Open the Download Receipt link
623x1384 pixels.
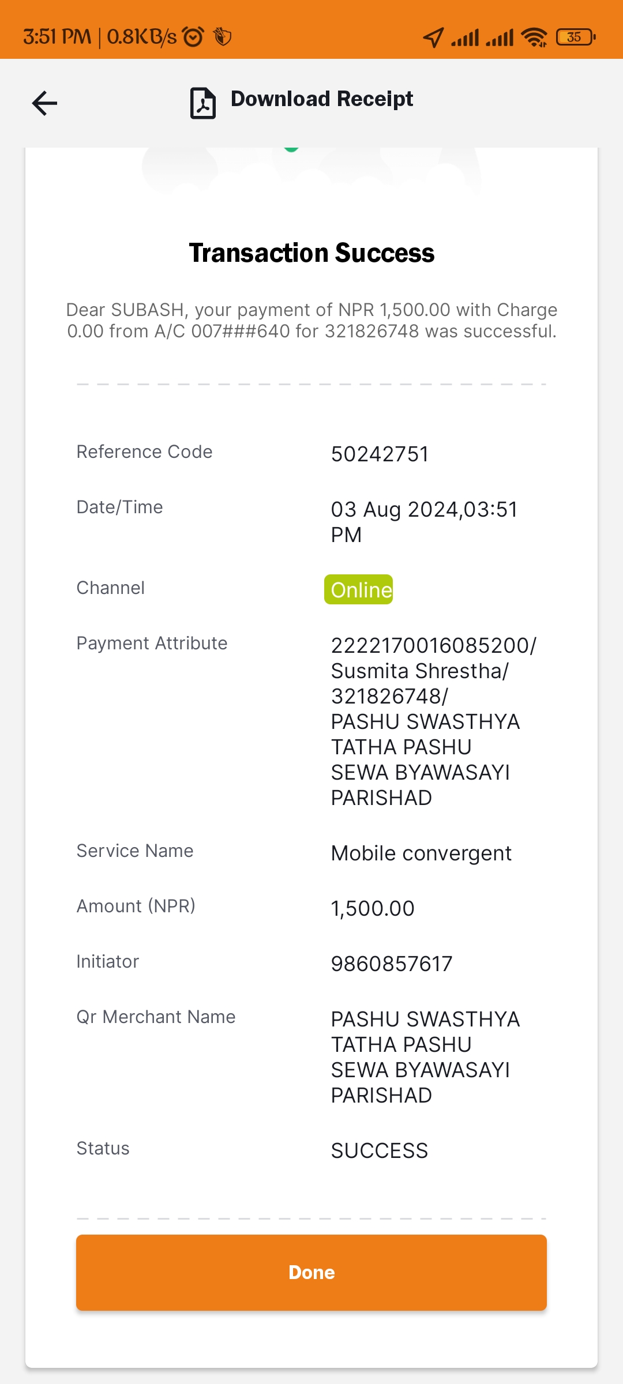pos(322,99)
